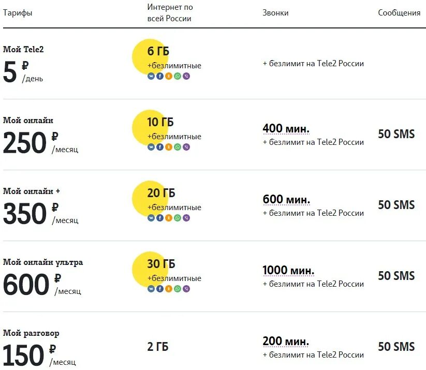Viewport: 426px width, 370px height.
Task: Open the Мой разговор tariff title
Action: click(x=31, y=333)
